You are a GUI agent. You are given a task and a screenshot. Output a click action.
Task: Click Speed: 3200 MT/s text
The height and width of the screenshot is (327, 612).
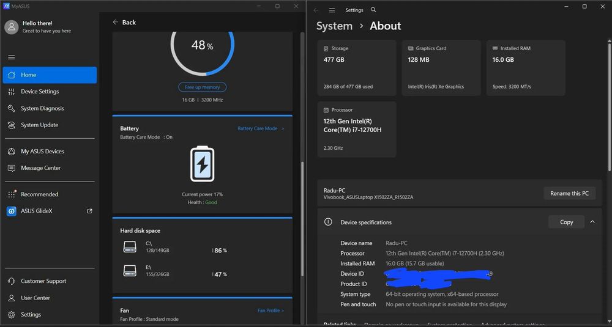tap(512, 87)
